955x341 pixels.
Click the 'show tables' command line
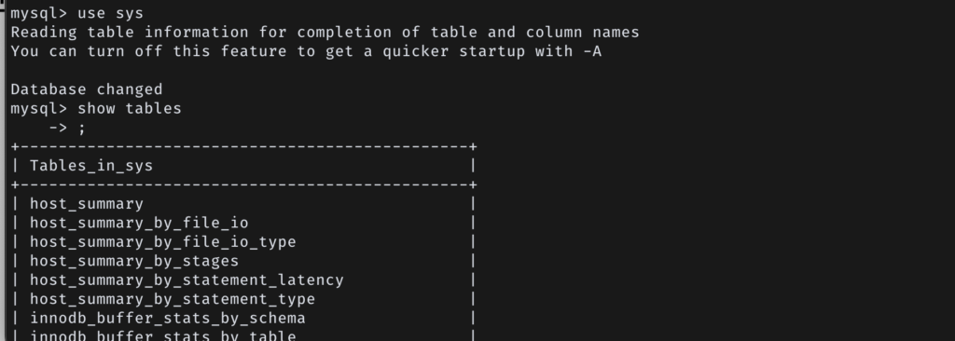[x=96, y=108]
